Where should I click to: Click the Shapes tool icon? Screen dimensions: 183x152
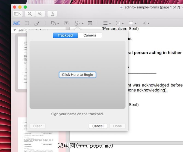(54, 23)
